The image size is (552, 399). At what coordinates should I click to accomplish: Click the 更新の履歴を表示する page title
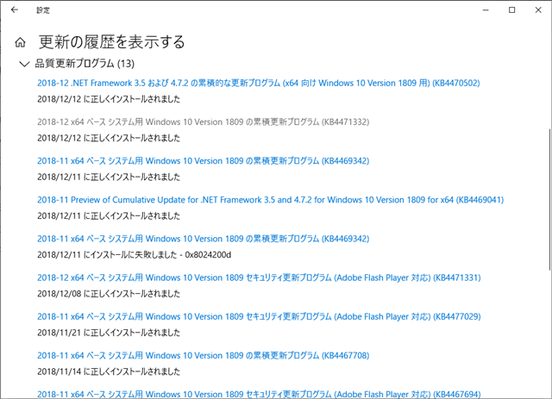click(111, 42)
